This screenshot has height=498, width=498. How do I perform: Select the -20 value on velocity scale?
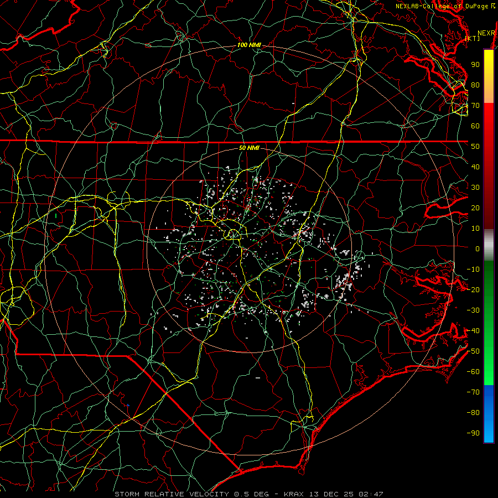[x=473, y=289]
